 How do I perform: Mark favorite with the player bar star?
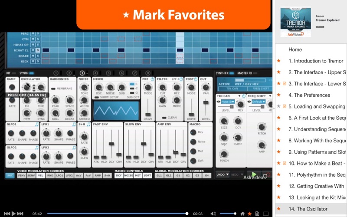250,214
